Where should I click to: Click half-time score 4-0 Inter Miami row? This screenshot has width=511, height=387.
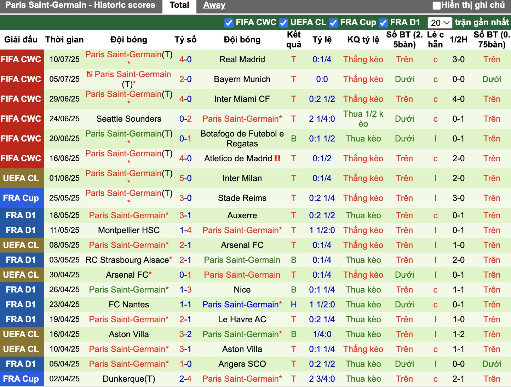point(458,99)
